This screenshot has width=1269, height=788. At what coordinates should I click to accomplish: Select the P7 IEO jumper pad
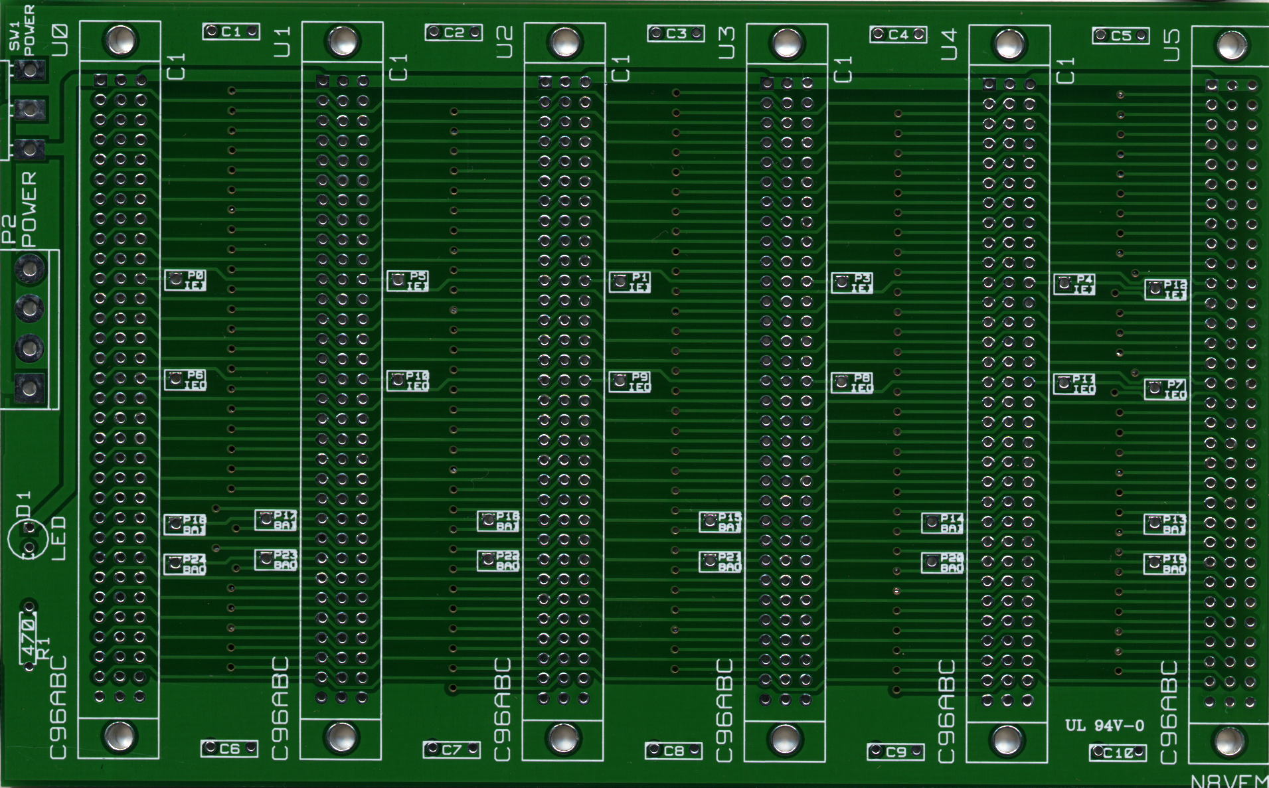(x=1165, y=390)
